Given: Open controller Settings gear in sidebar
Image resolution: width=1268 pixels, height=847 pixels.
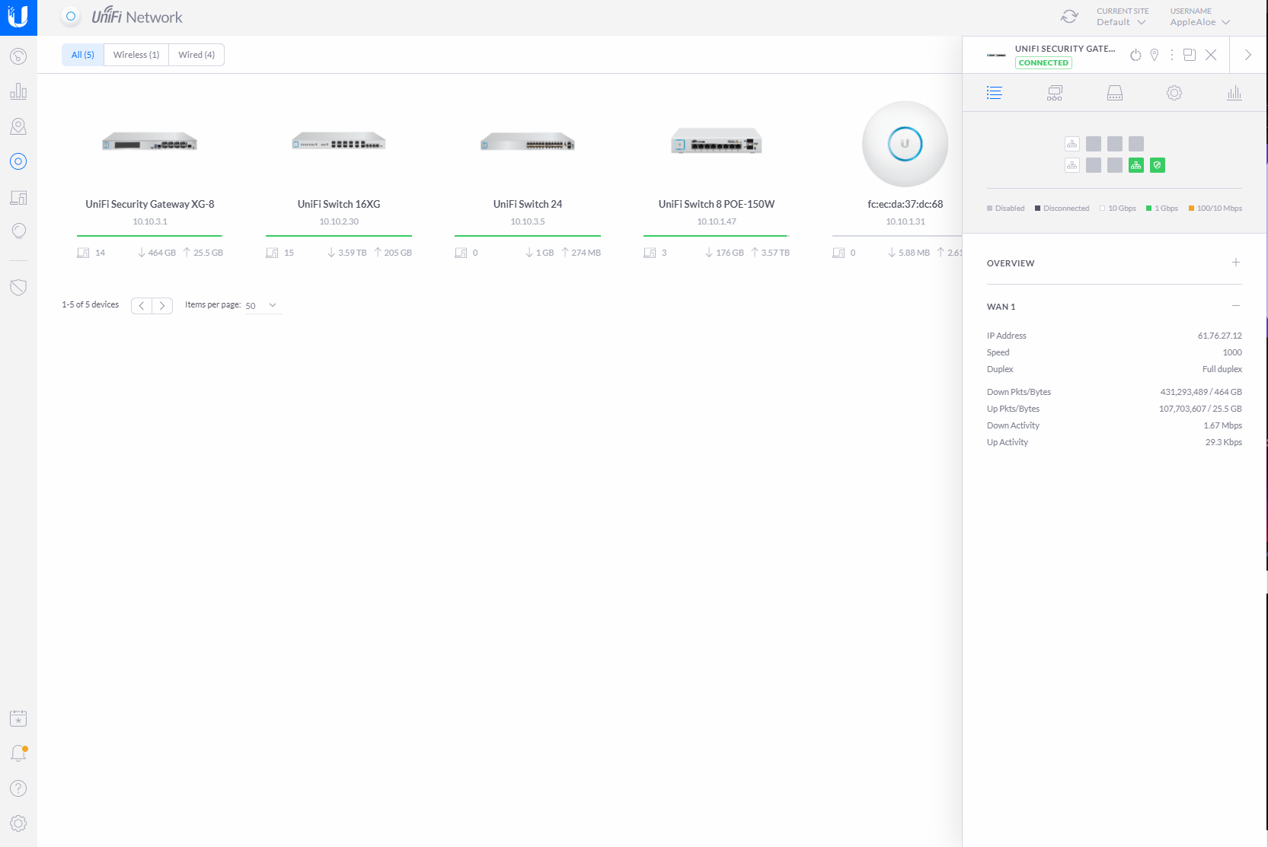Looking at the screenshot, I should click(18, 823).
